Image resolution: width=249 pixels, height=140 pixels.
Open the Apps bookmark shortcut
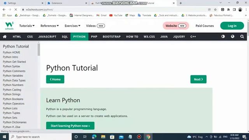(x=7, y=16)
